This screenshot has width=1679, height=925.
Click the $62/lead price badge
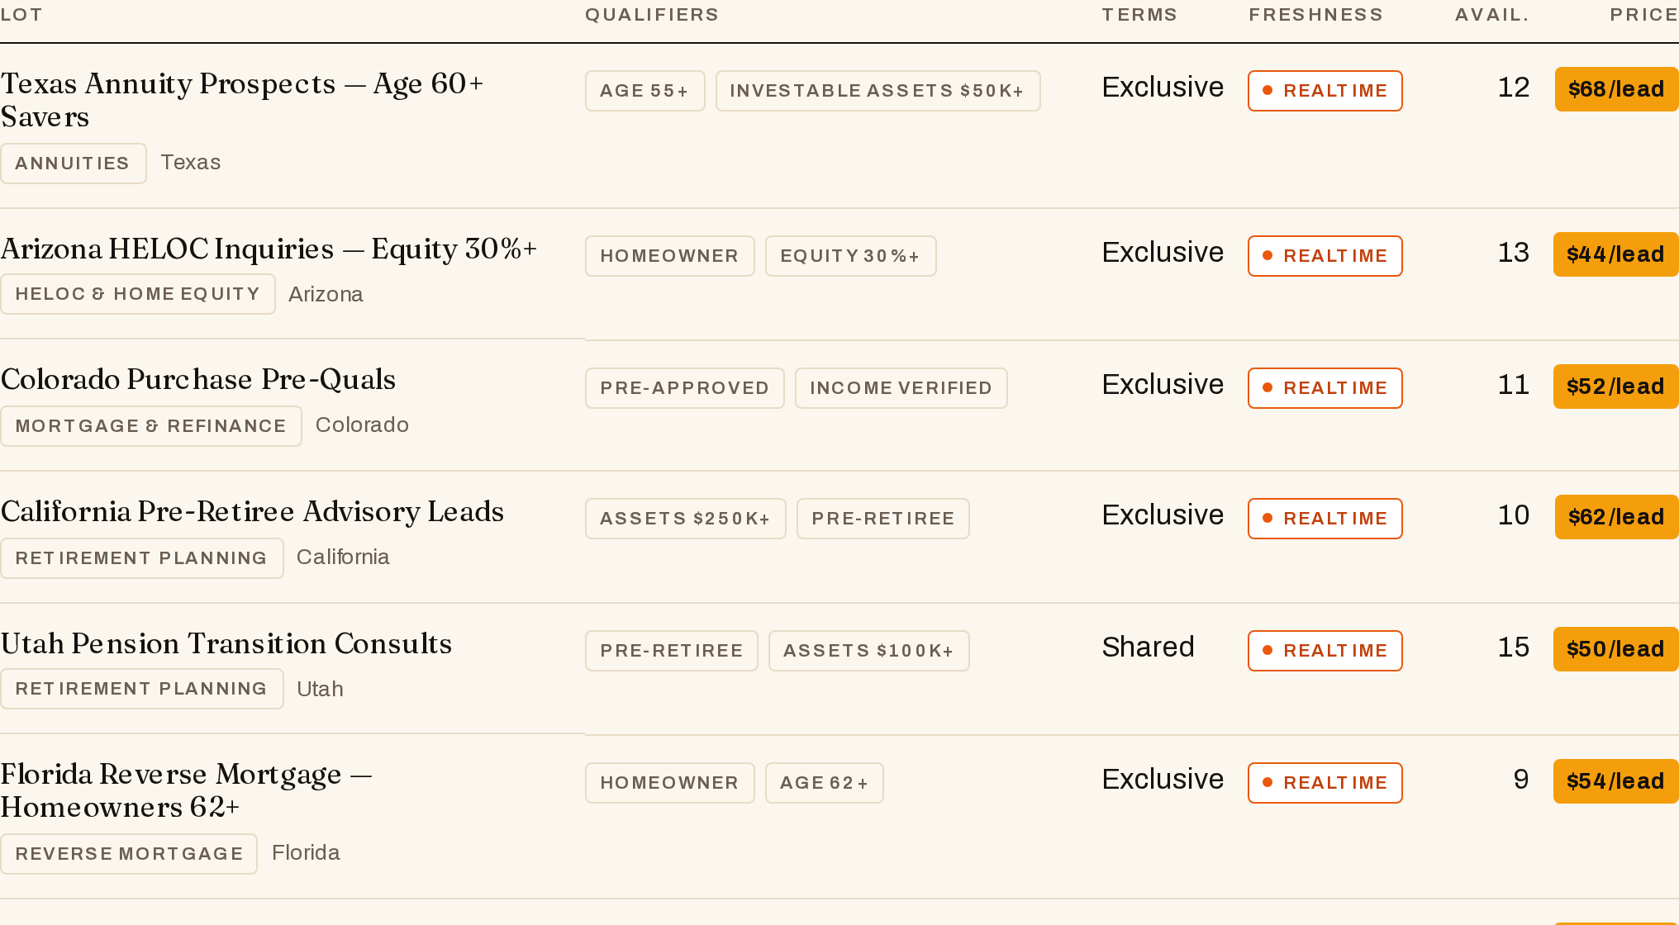[x=1616, y=517]
